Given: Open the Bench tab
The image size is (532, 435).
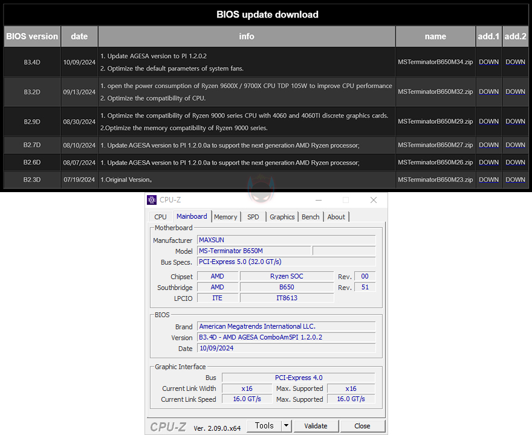Looking at the screenshot, I should point(311,217).
